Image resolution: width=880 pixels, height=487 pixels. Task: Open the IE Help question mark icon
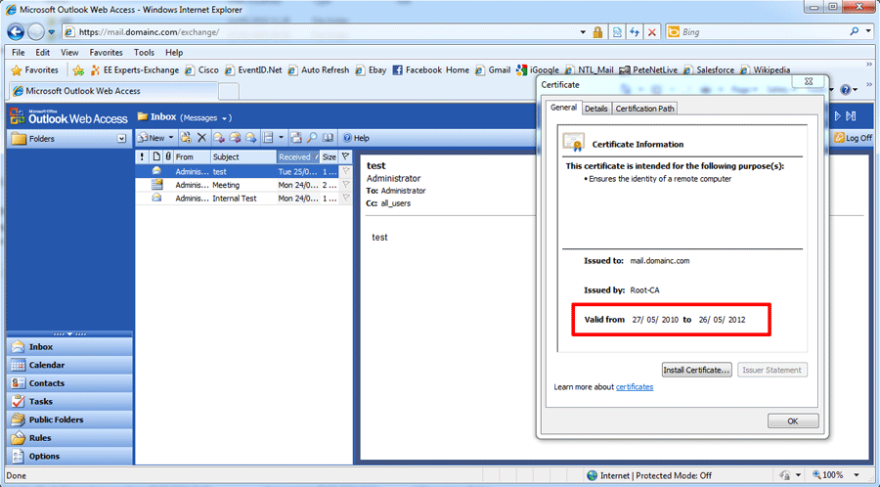pos(846,90)
